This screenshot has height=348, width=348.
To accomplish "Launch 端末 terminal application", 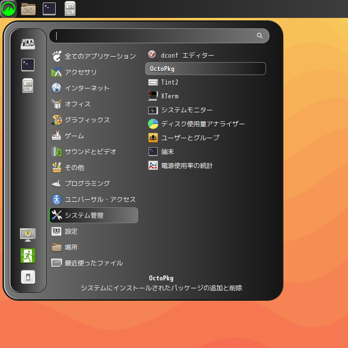I will pos(205,152).
